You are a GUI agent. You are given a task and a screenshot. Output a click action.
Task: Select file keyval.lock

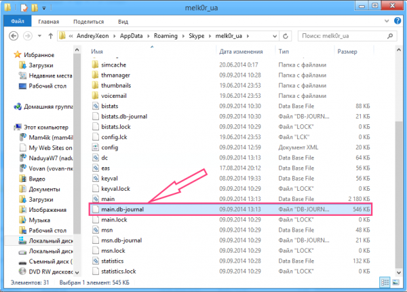click(x=115, y=189)
